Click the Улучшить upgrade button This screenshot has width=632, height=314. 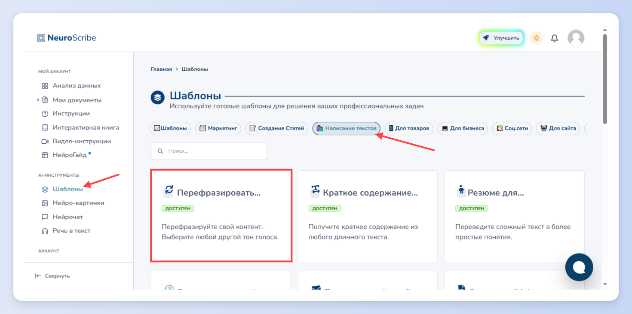(x=501, y=38)
